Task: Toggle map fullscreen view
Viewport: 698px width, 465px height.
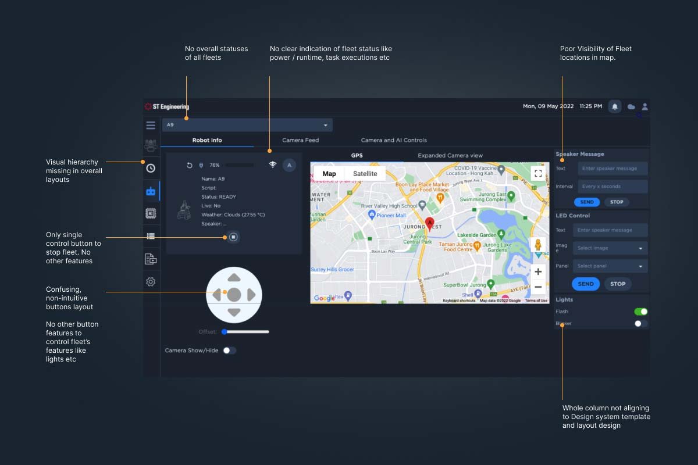Action: click(x=538, y=173)
